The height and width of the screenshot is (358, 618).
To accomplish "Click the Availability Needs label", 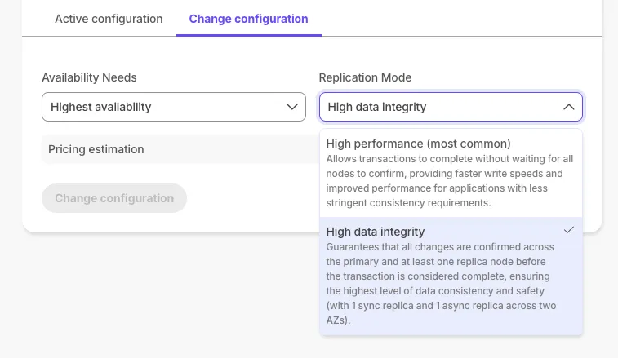I will (89, 77).
